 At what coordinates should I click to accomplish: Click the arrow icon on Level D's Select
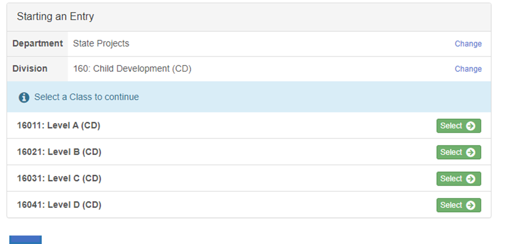coord(471,205)
